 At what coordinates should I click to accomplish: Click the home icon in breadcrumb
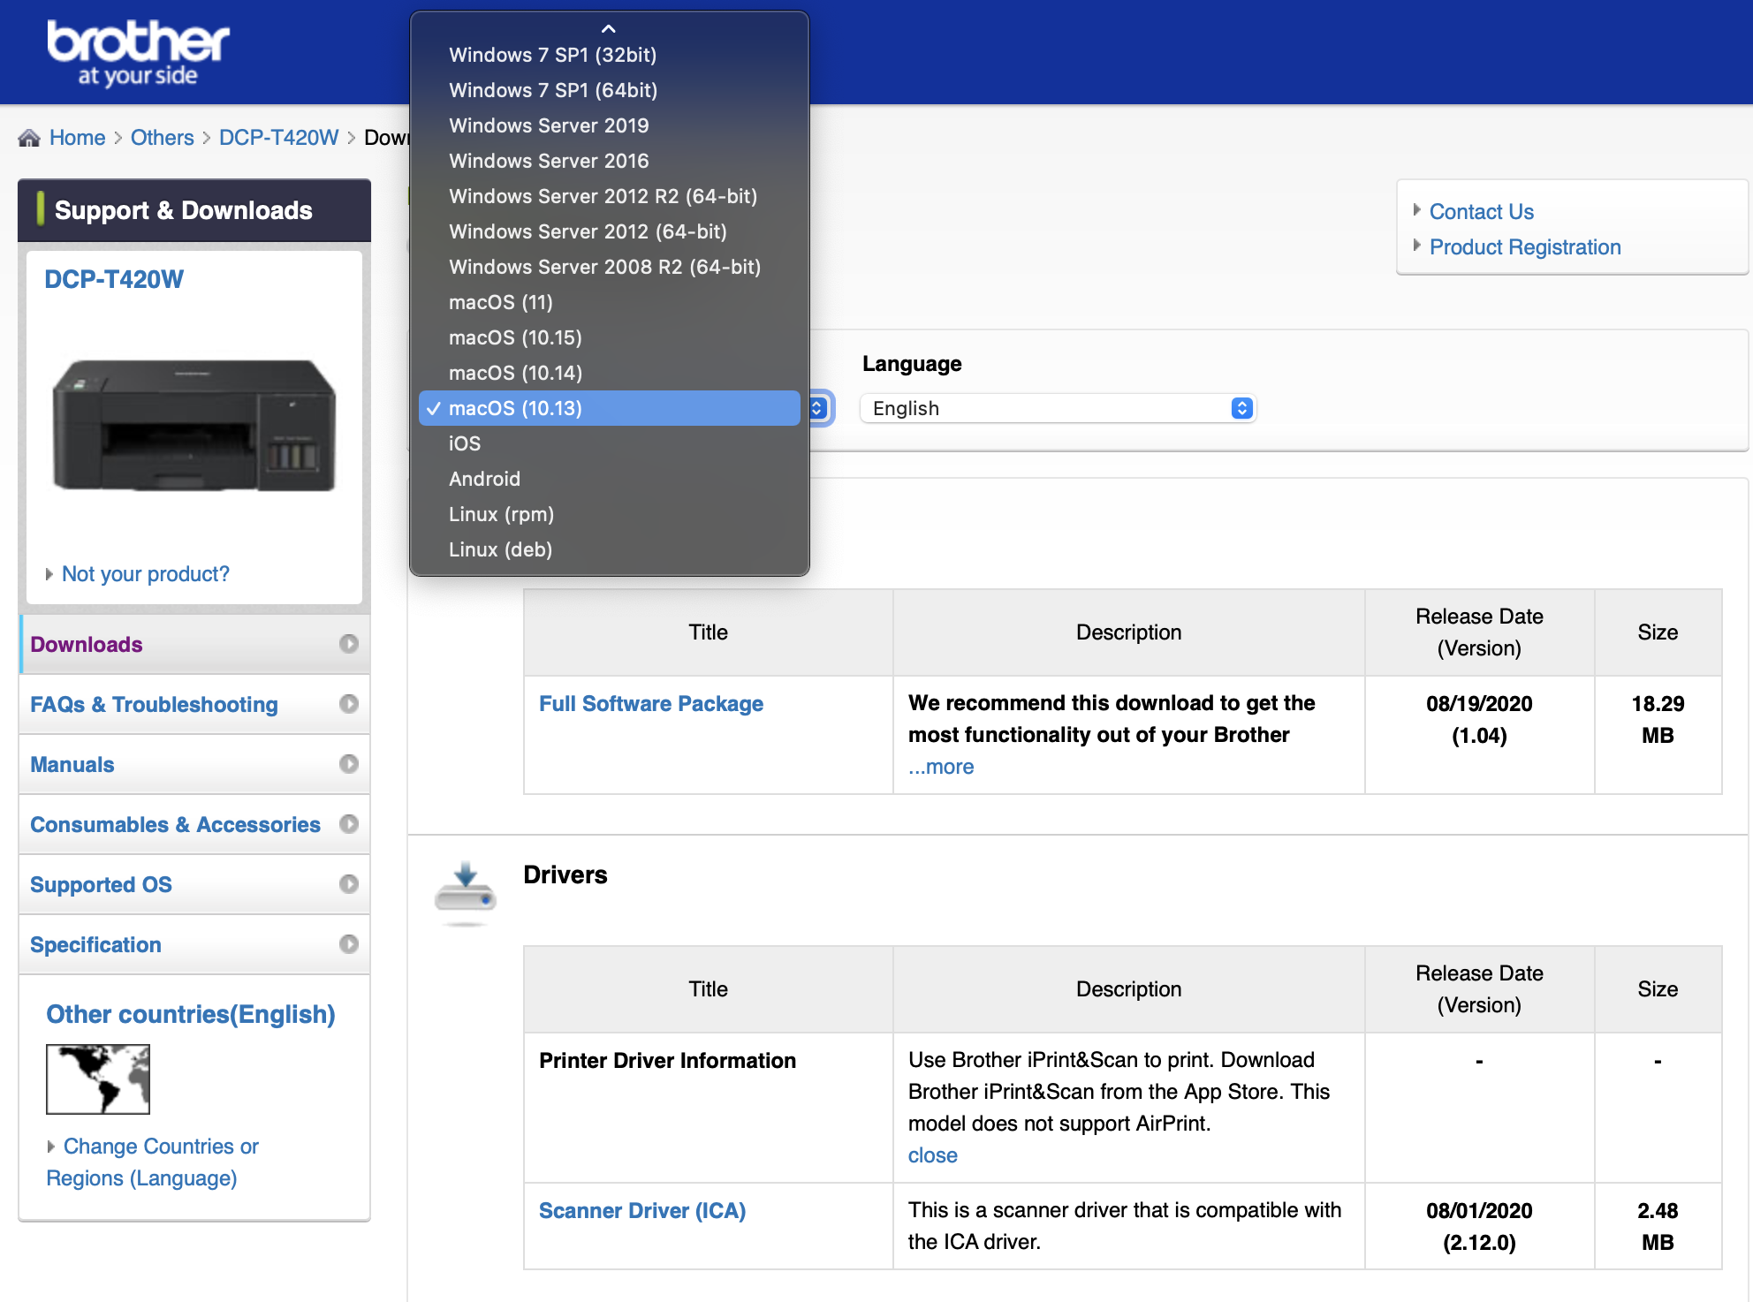point(29,138)
